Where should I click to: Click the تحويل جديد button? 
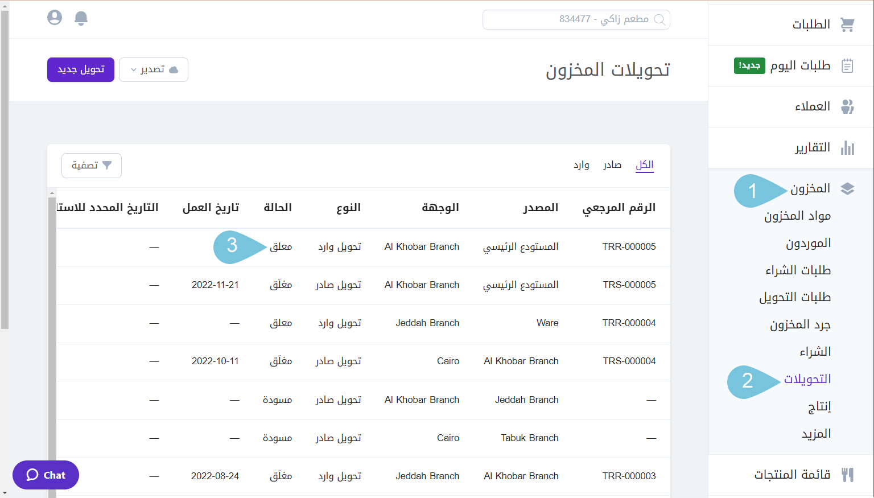80,69
